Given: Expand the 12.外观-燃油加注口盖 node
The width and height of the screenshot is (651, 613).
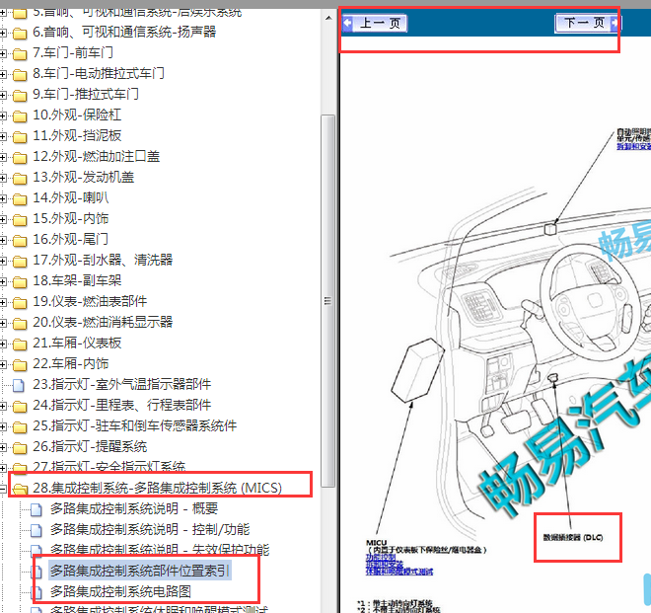Looking at the screenshot, I should point(3,157).
